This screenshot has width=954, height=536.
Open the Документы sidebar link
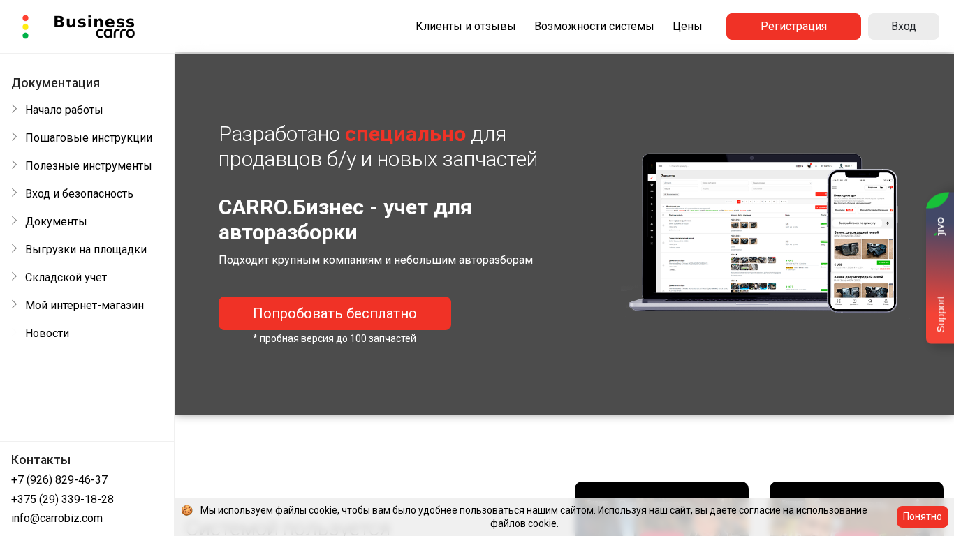56,221
